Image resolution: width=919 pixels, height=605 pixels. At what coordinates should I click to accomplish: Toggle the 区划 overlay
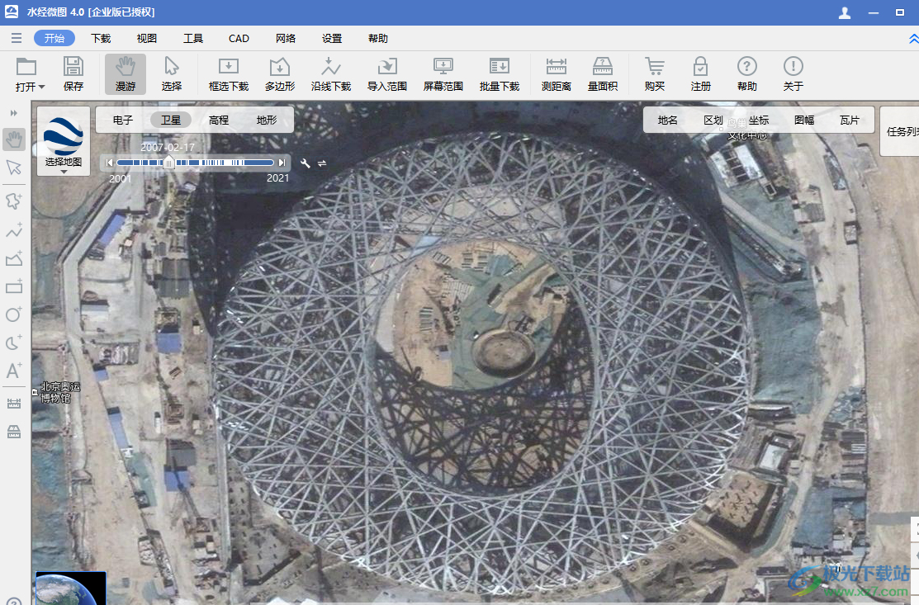pyautogui.click(x=713, y=120)
